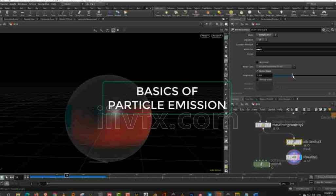
Task: Select the Circle shelf tool
Action: coord(45,13)
